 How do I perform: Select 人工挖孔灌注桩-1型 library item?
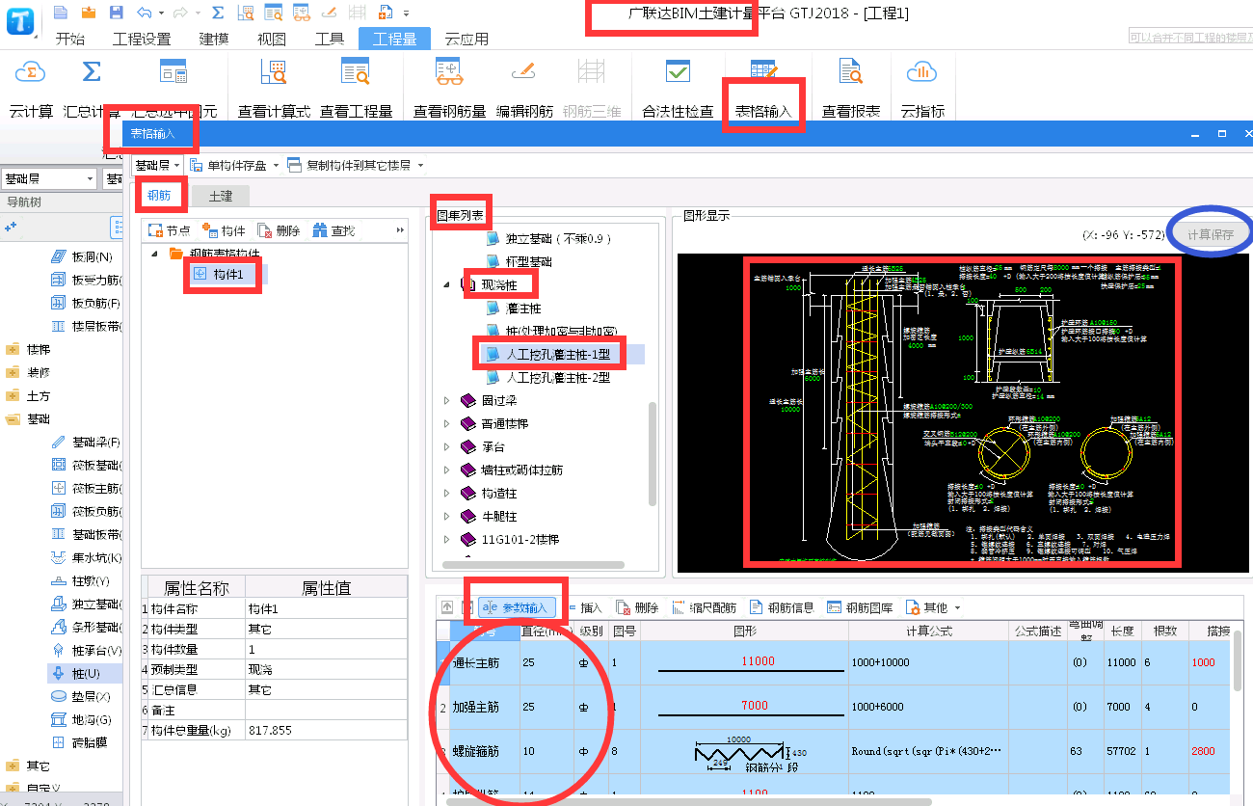[x=558, y=355]
